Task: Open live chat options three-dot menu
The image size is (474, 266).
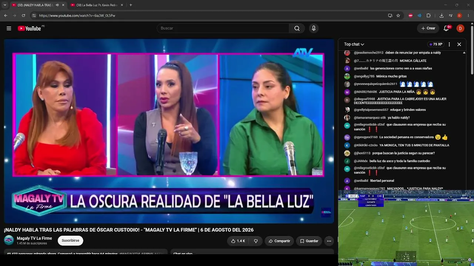Action: 449,44
